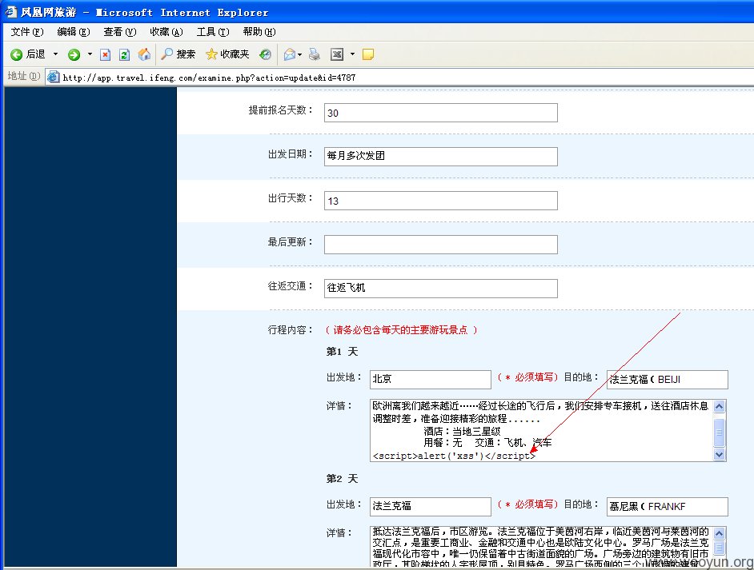754x570 pixels.
Task: Click the 出发日期 field with 每月多次发团
Action: pyautogui.click(x=441, y=157)
